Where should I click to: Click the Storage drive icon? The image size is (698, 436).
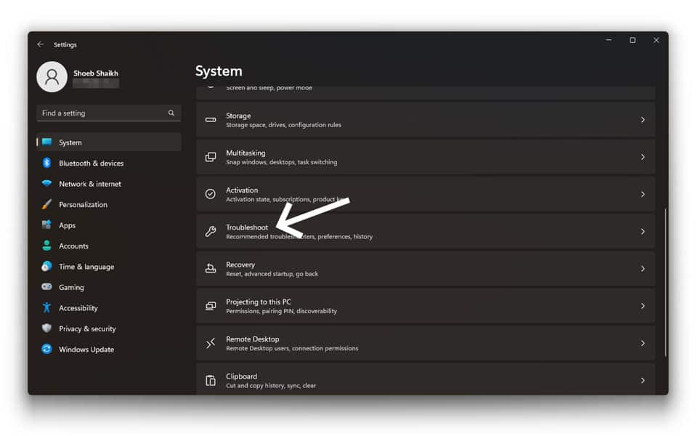point(211,120)
